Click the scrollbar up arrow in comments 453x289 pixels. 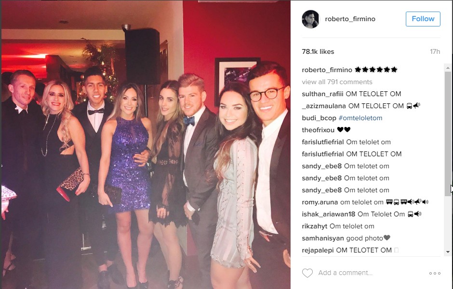(x=448, y=68)
